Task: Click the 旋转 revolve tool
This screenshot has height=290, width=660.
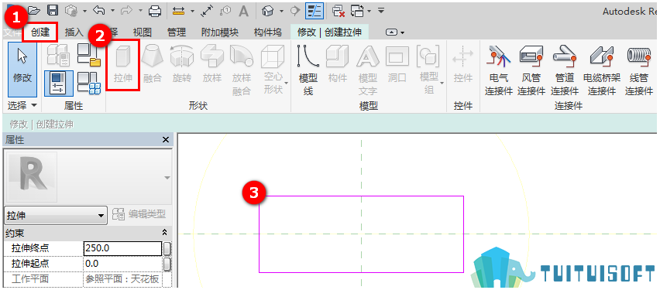Action: coord(181,65)
